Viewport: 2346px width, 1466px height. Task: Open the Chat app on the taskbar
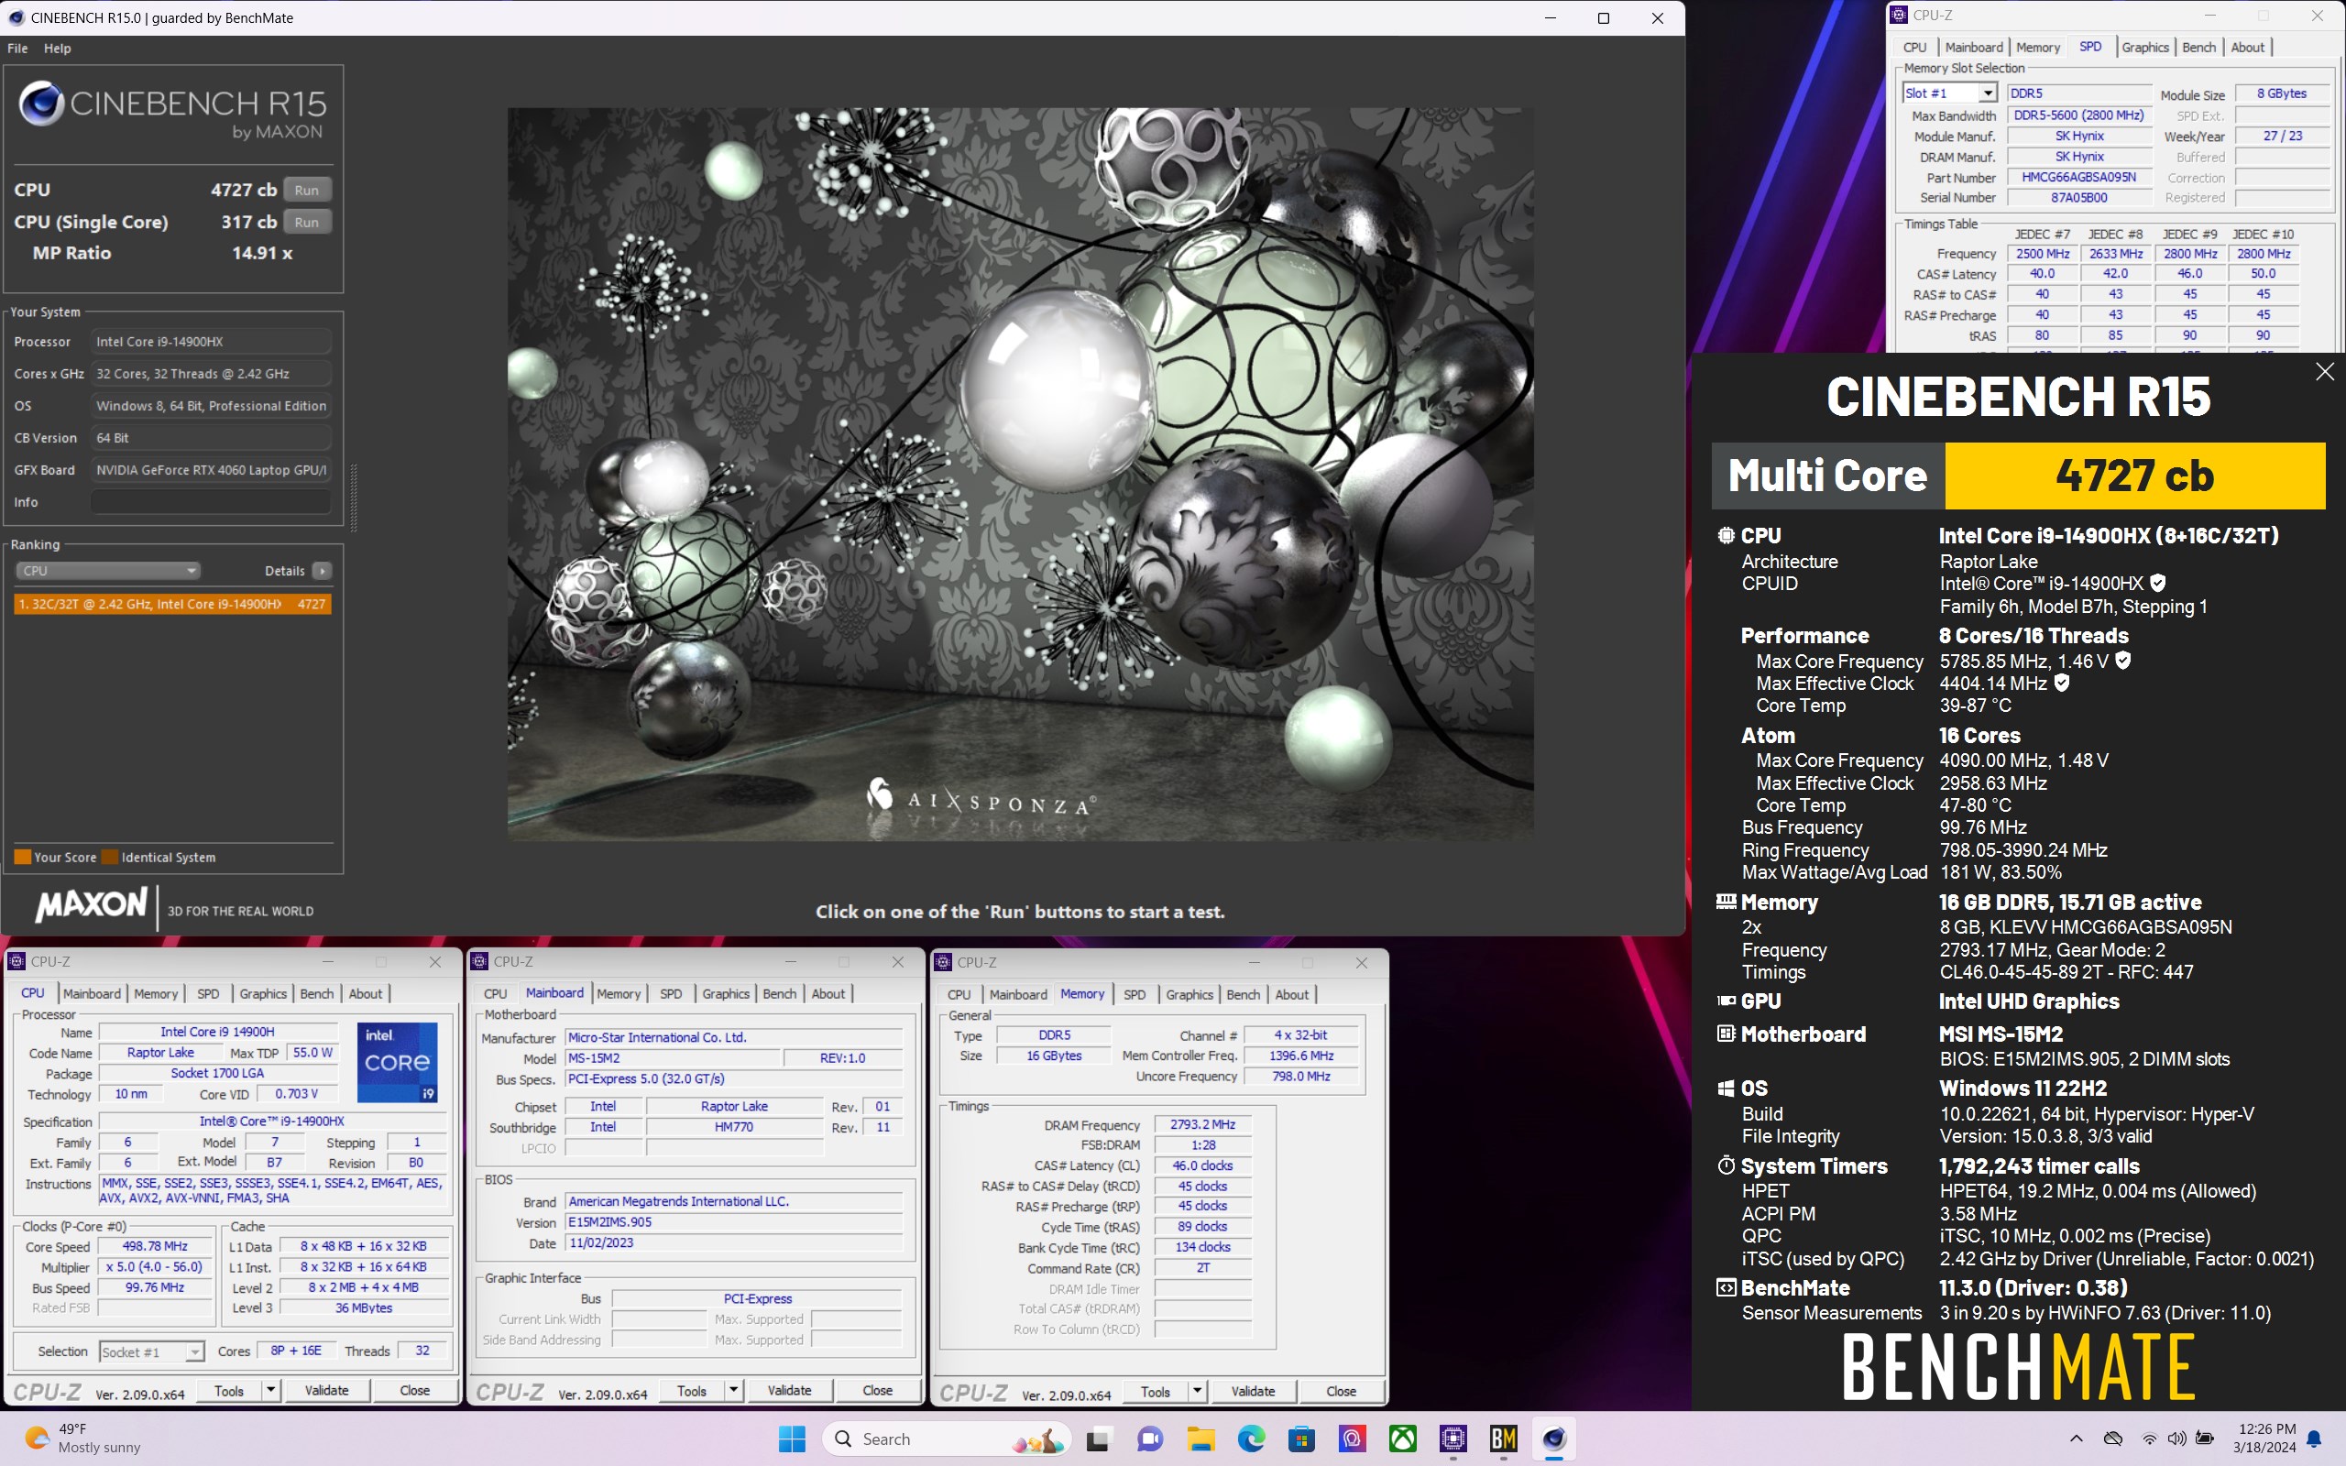[x=1150, y=1439]
